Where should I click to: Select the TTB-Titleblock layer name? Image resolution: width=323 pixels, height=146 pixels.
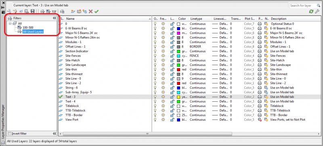point(76,111)
